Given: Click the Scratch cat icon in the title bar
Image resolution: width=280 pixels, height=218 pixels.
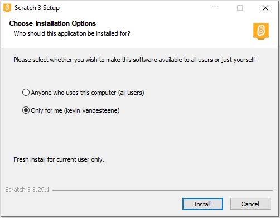Looking at the screenshot, I should click(7, 8).
